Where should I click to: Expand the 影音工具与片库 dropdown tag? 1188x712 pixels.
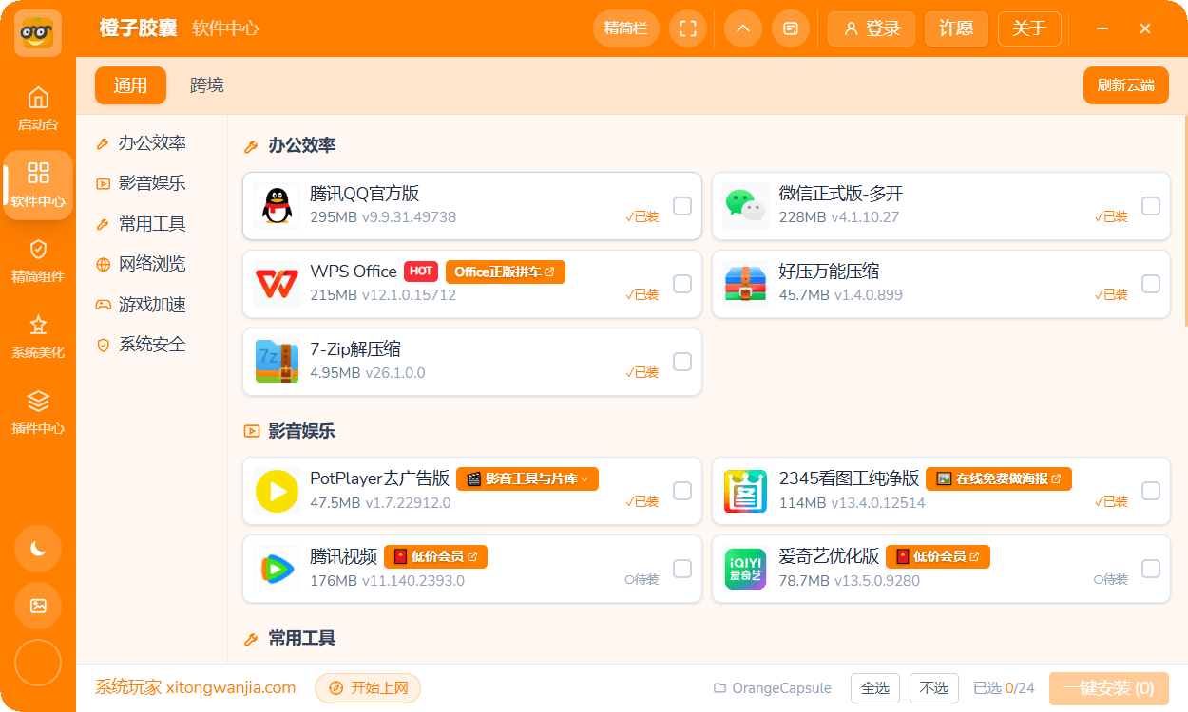[527, 478]
